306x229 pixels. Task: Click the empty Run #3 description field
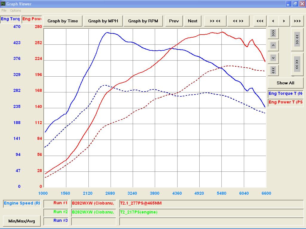(x=211, y=222)
